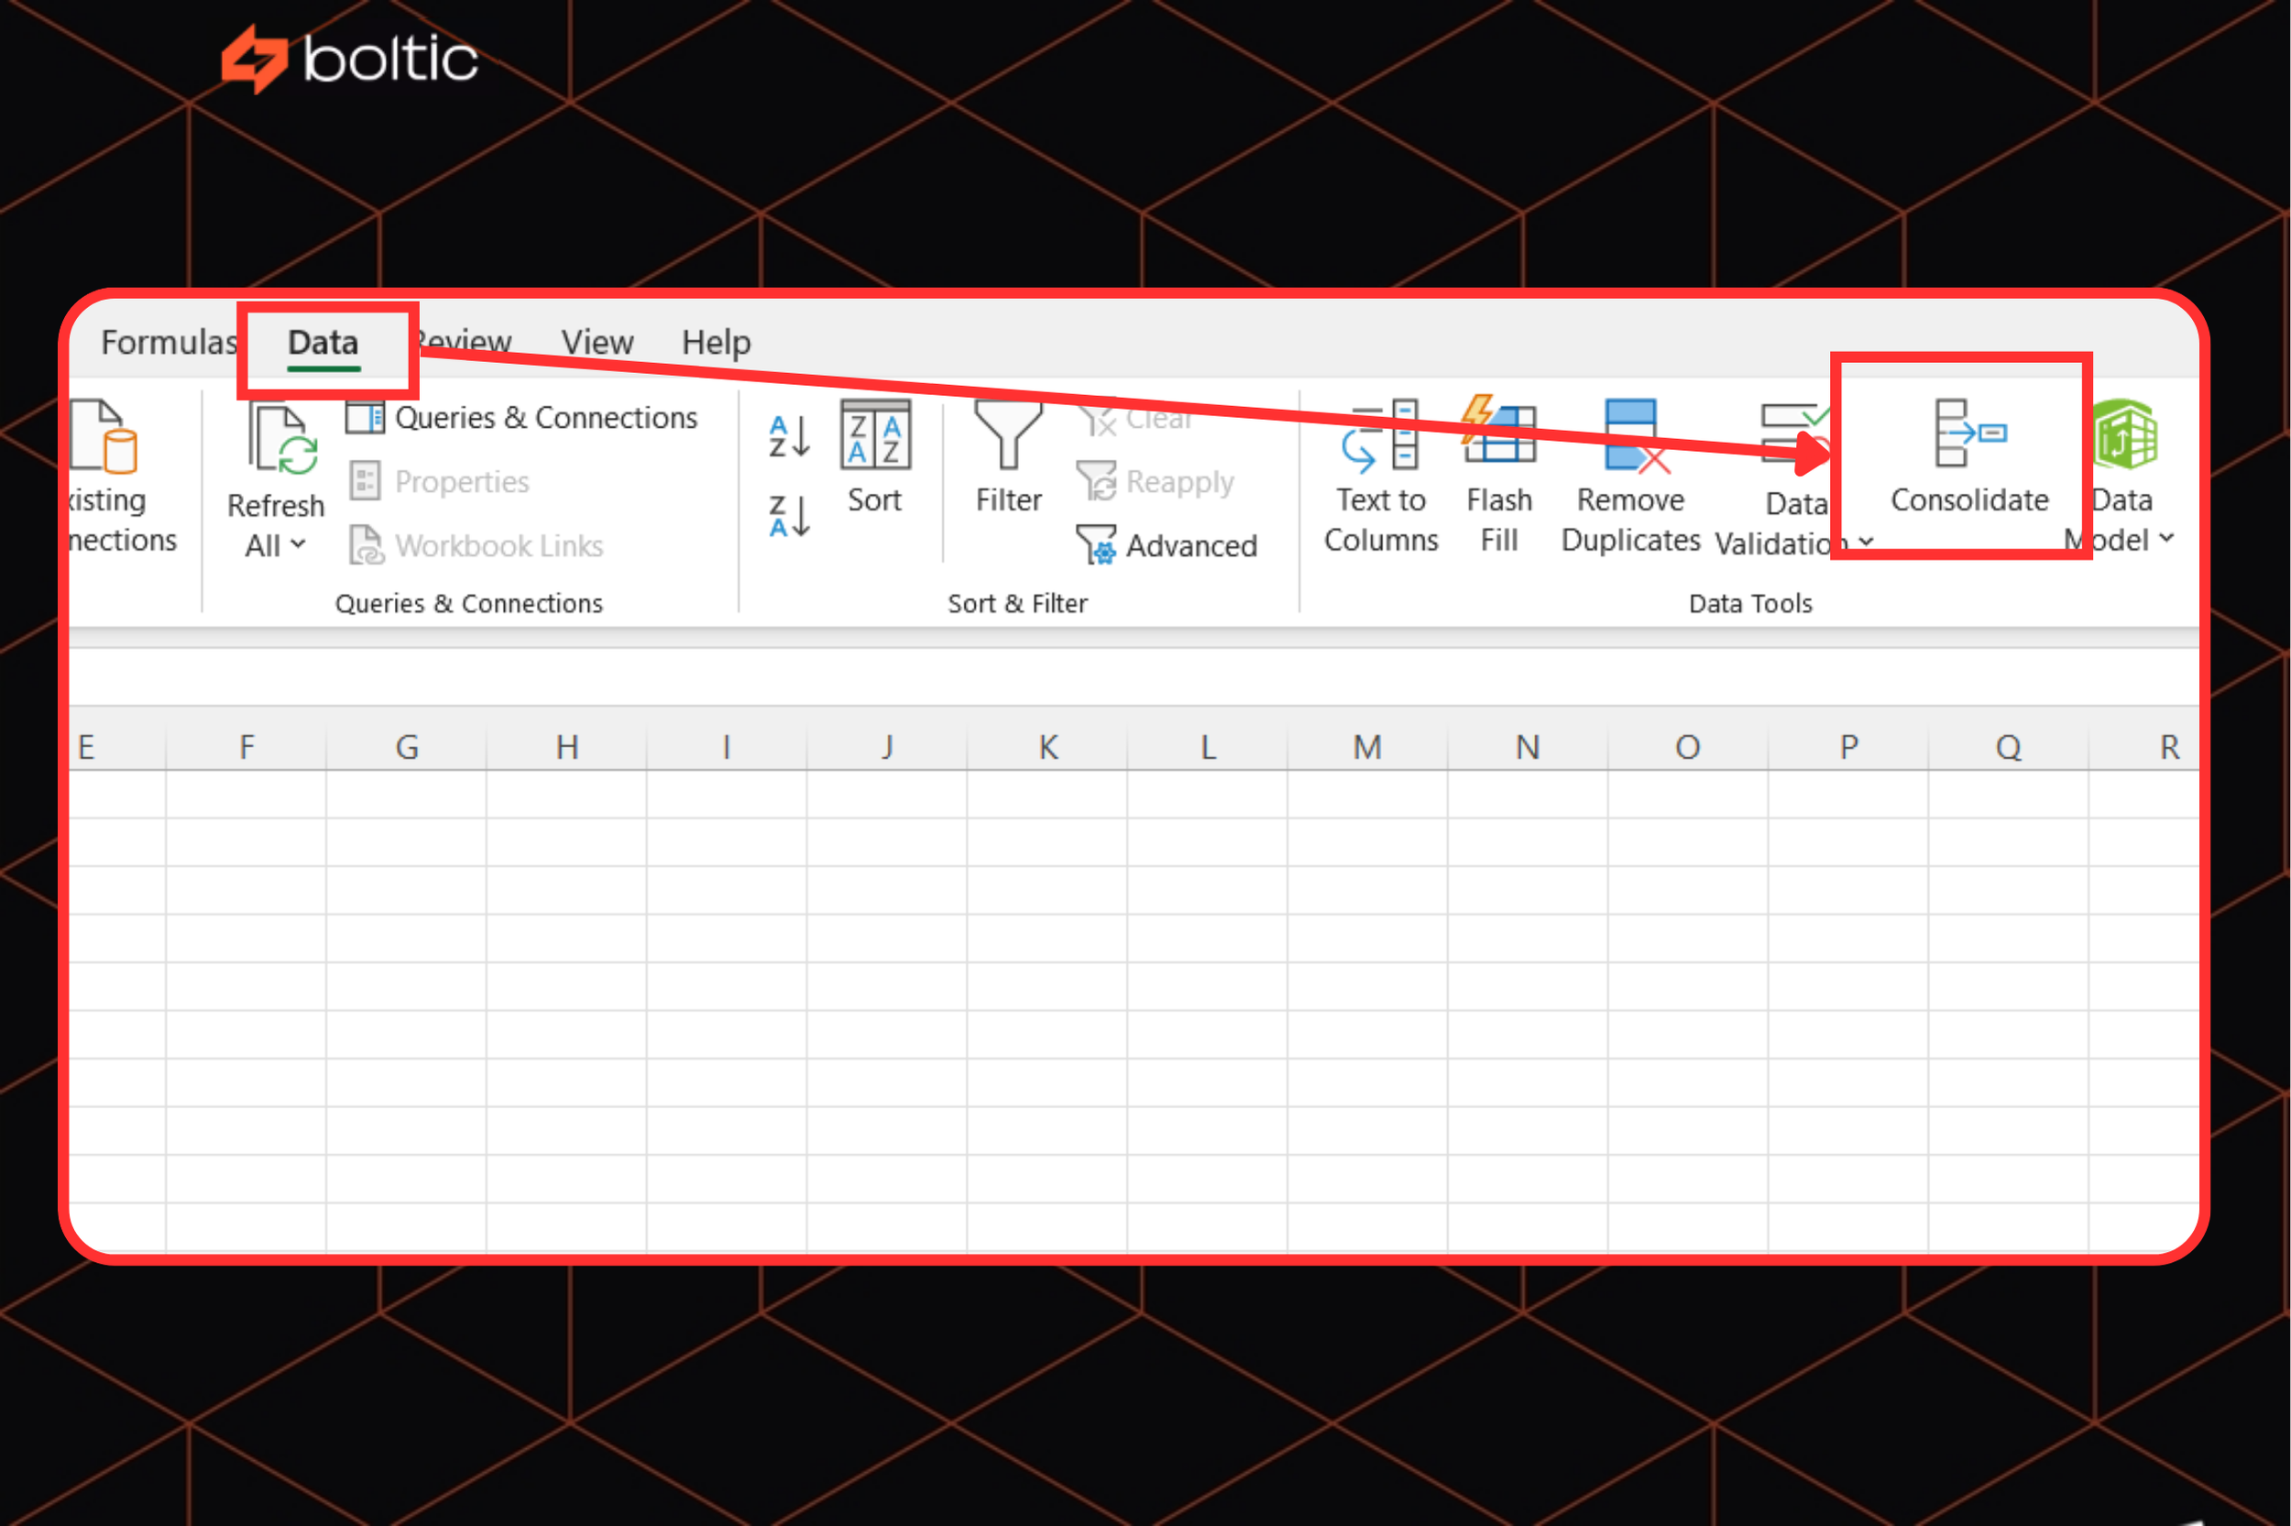Open Advanced filter options
Screen dimensions: 2291x1526
[1167, 545]
